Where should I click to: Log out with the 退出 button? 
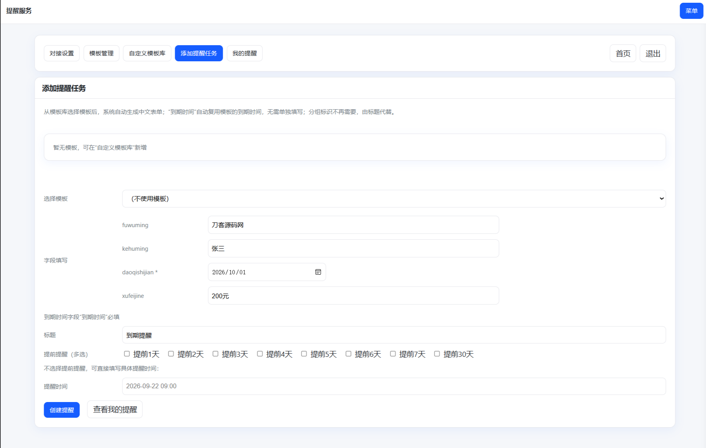pos(652,53)
